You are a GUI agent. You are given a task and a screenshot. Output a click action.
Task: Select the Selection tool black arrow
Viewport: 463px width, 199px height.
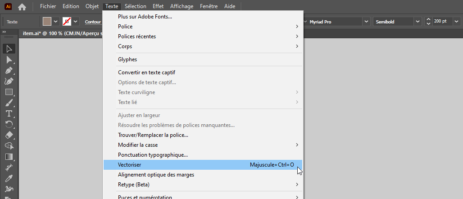coord(9,49)
